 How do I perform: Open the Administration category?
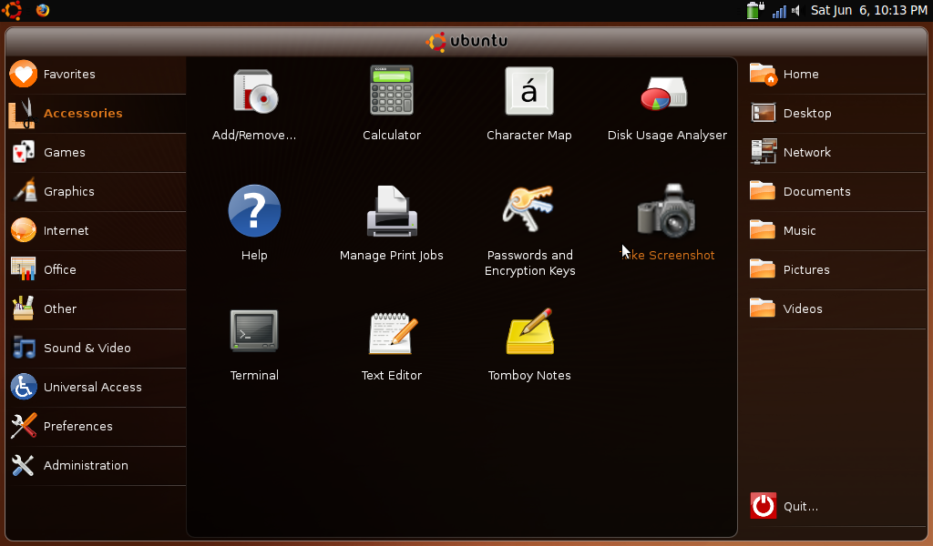(x=97, y=467)
